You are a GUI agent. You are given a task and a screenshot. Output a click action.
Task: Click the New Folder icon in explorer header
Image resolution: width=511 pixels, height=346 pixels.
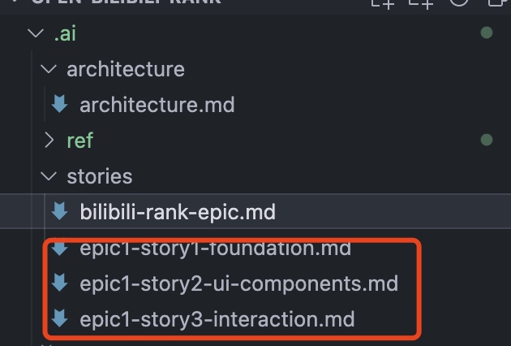tap(421, 4)
